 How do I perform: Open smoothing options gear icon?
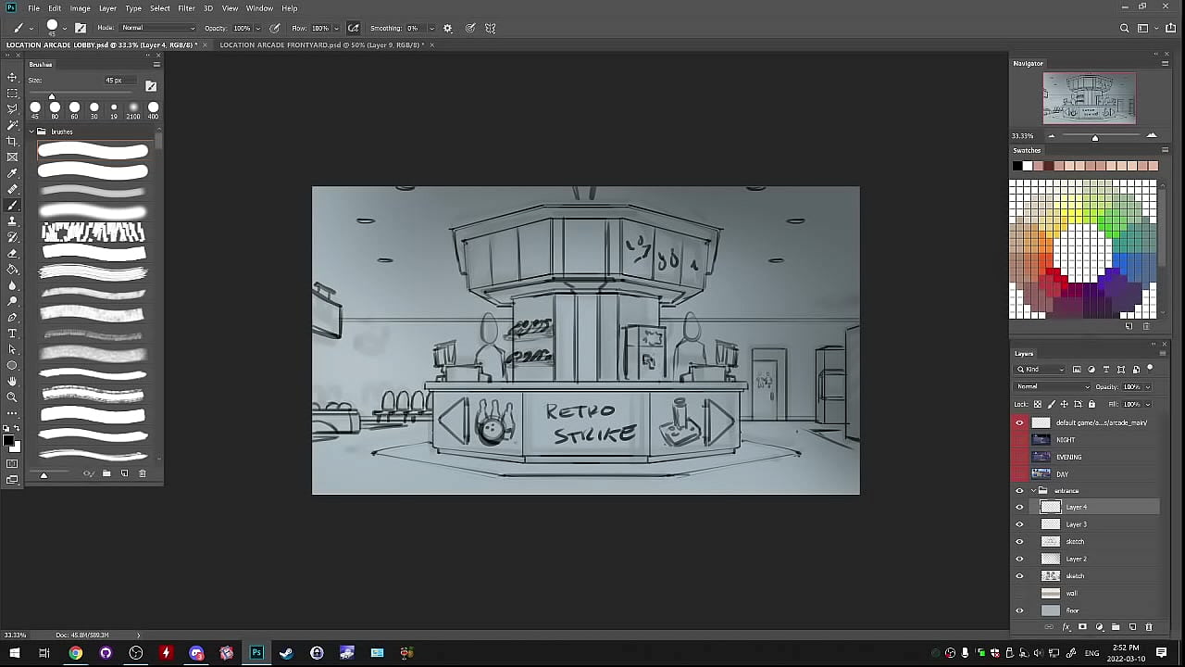(x=448, y=28)
